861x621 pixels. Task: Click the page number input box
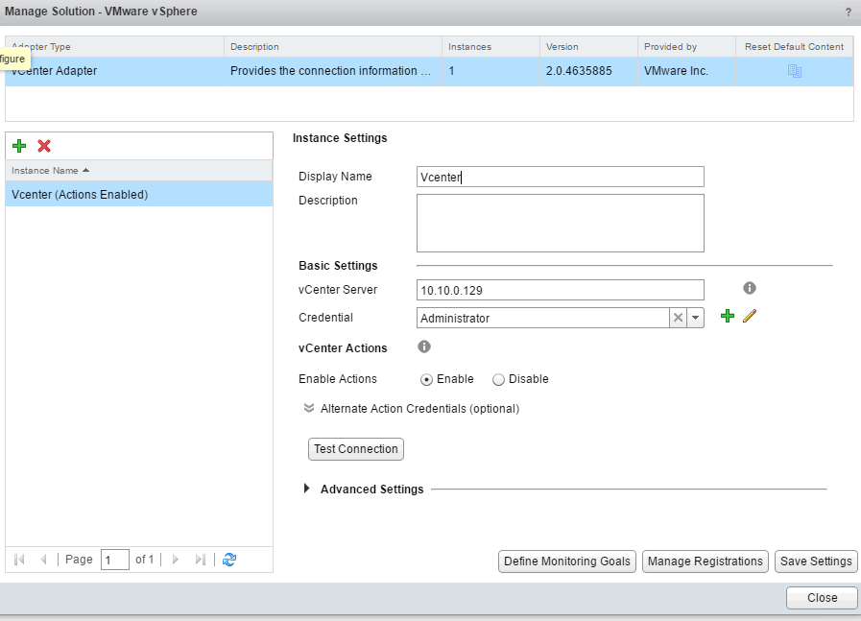[115, 560]
